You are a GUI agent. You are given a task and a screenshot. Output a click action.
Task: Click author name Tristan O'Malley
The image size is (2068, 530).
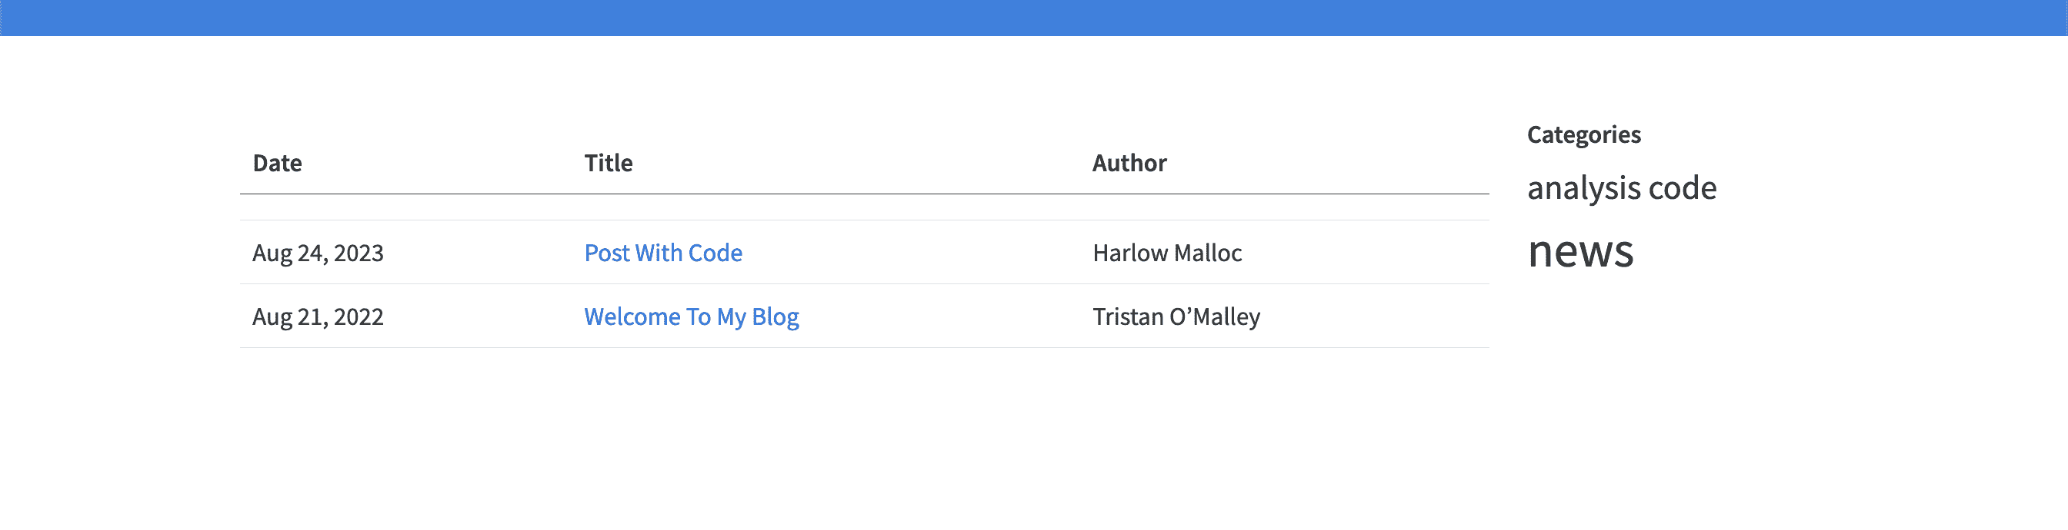(x=1176, y=316)
